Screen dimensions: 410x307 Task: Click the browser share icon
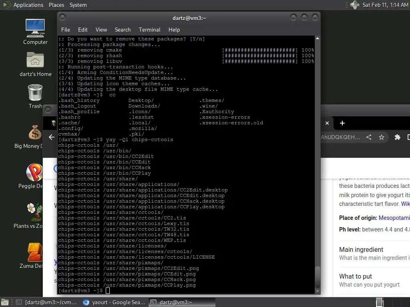[369, 137]
